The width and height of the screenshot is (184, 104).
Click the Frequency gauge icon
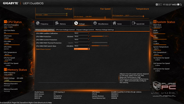[x=38, y=23]
